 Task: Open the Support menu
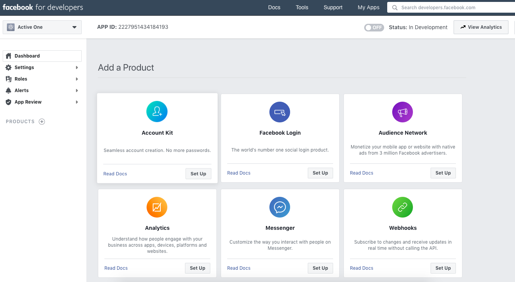point(333,7)
